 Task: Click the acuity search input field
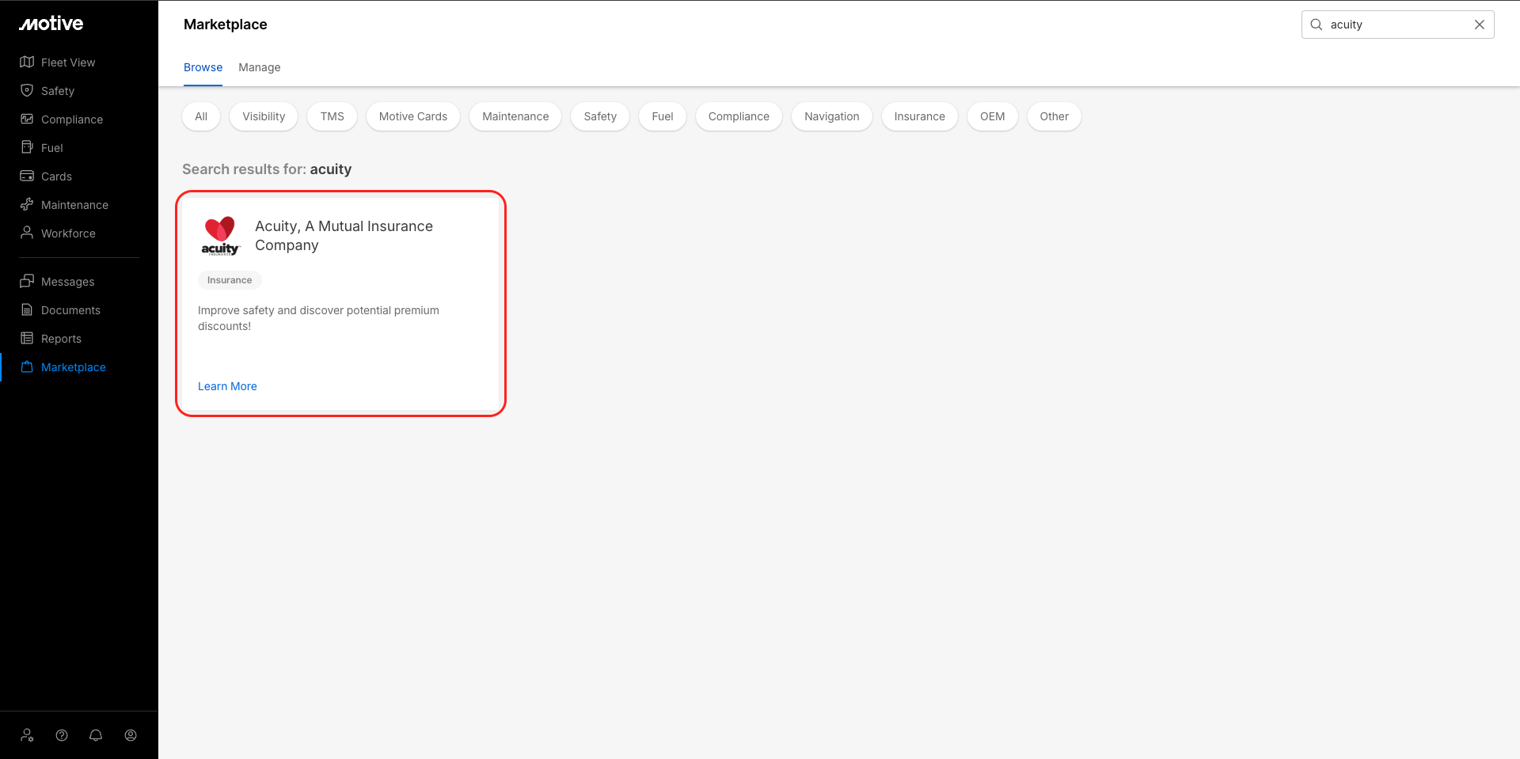(1398, 25)
